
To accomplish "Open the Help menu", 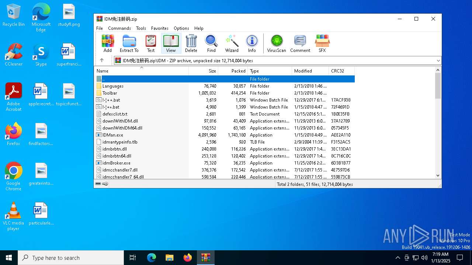I will coord(199,28).
